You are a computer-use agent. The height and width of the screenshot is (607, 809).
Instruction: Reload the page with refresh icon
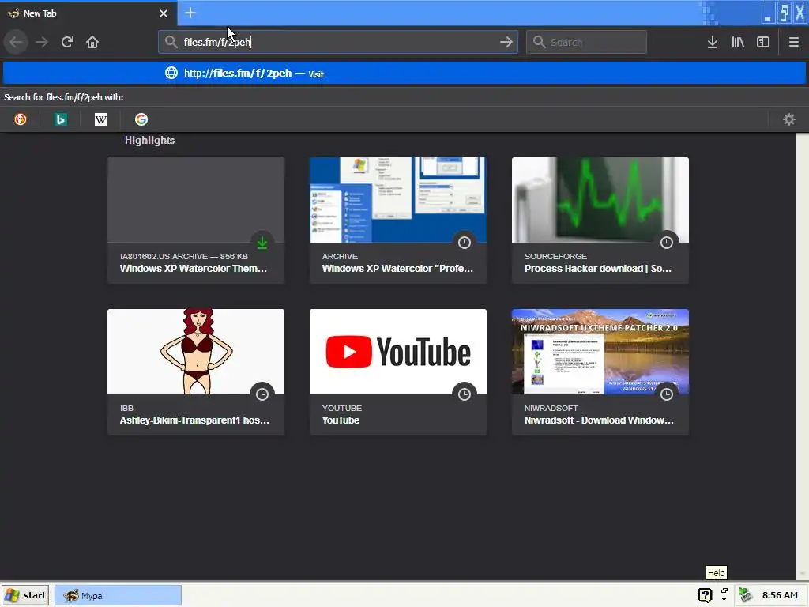click(67, 42)
